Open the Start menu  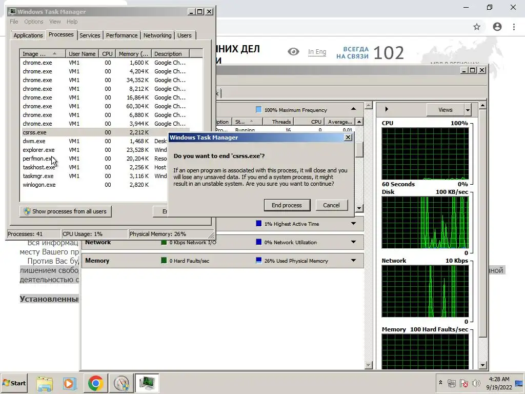pos(14,383)
